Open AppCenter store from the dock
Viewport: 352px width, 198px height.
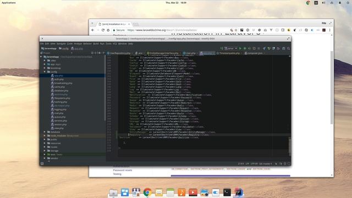[136, 193]
